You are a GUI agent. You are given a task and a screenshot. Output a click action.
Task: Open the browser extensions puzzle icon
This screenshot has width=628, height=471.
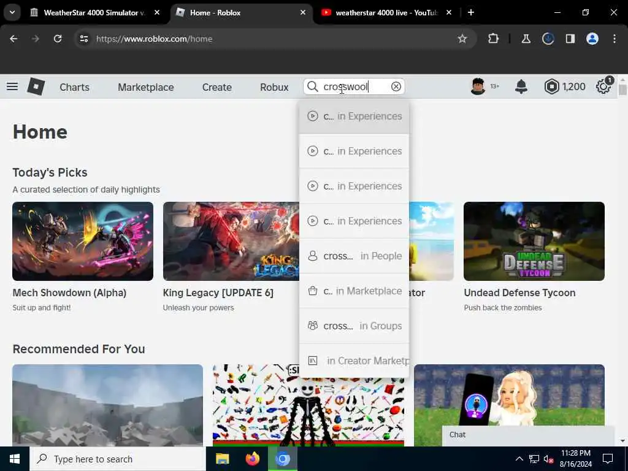pos(494,39)
